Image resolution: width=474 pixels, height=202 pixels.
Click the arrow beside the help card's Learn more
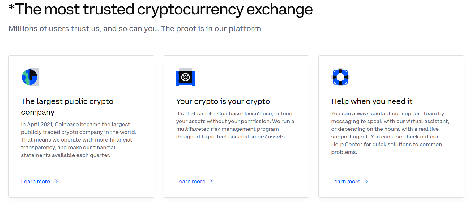coord(366,181)
